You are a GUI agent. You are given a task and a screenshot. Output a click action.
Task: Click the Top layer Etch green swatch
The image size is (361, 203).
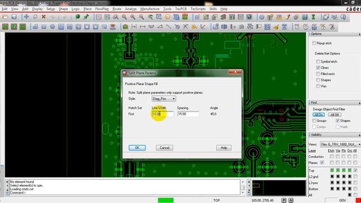[332, 170]
